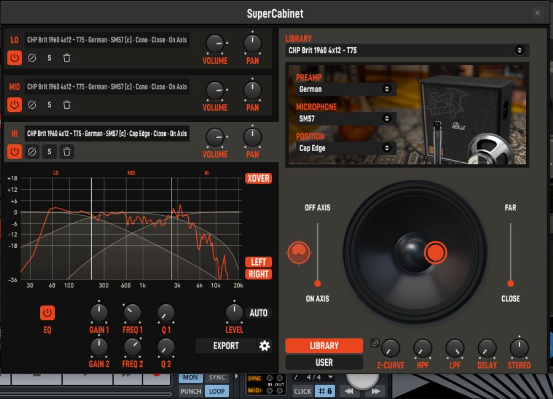Click the HI band VOLUME knob
The width and height of the screenshot is (553, 399).
point(215,137)
